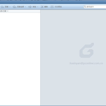
Task: Focus the search mail (搜索邮件) field
Action: point(95,7)
